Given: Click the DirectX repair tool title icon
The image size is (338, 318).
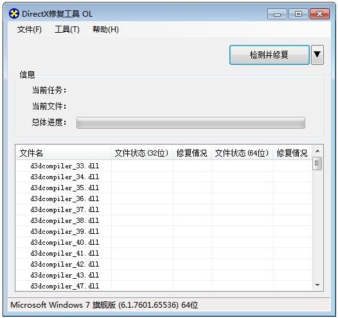Looking at the screenshot, I should [14, 13].
